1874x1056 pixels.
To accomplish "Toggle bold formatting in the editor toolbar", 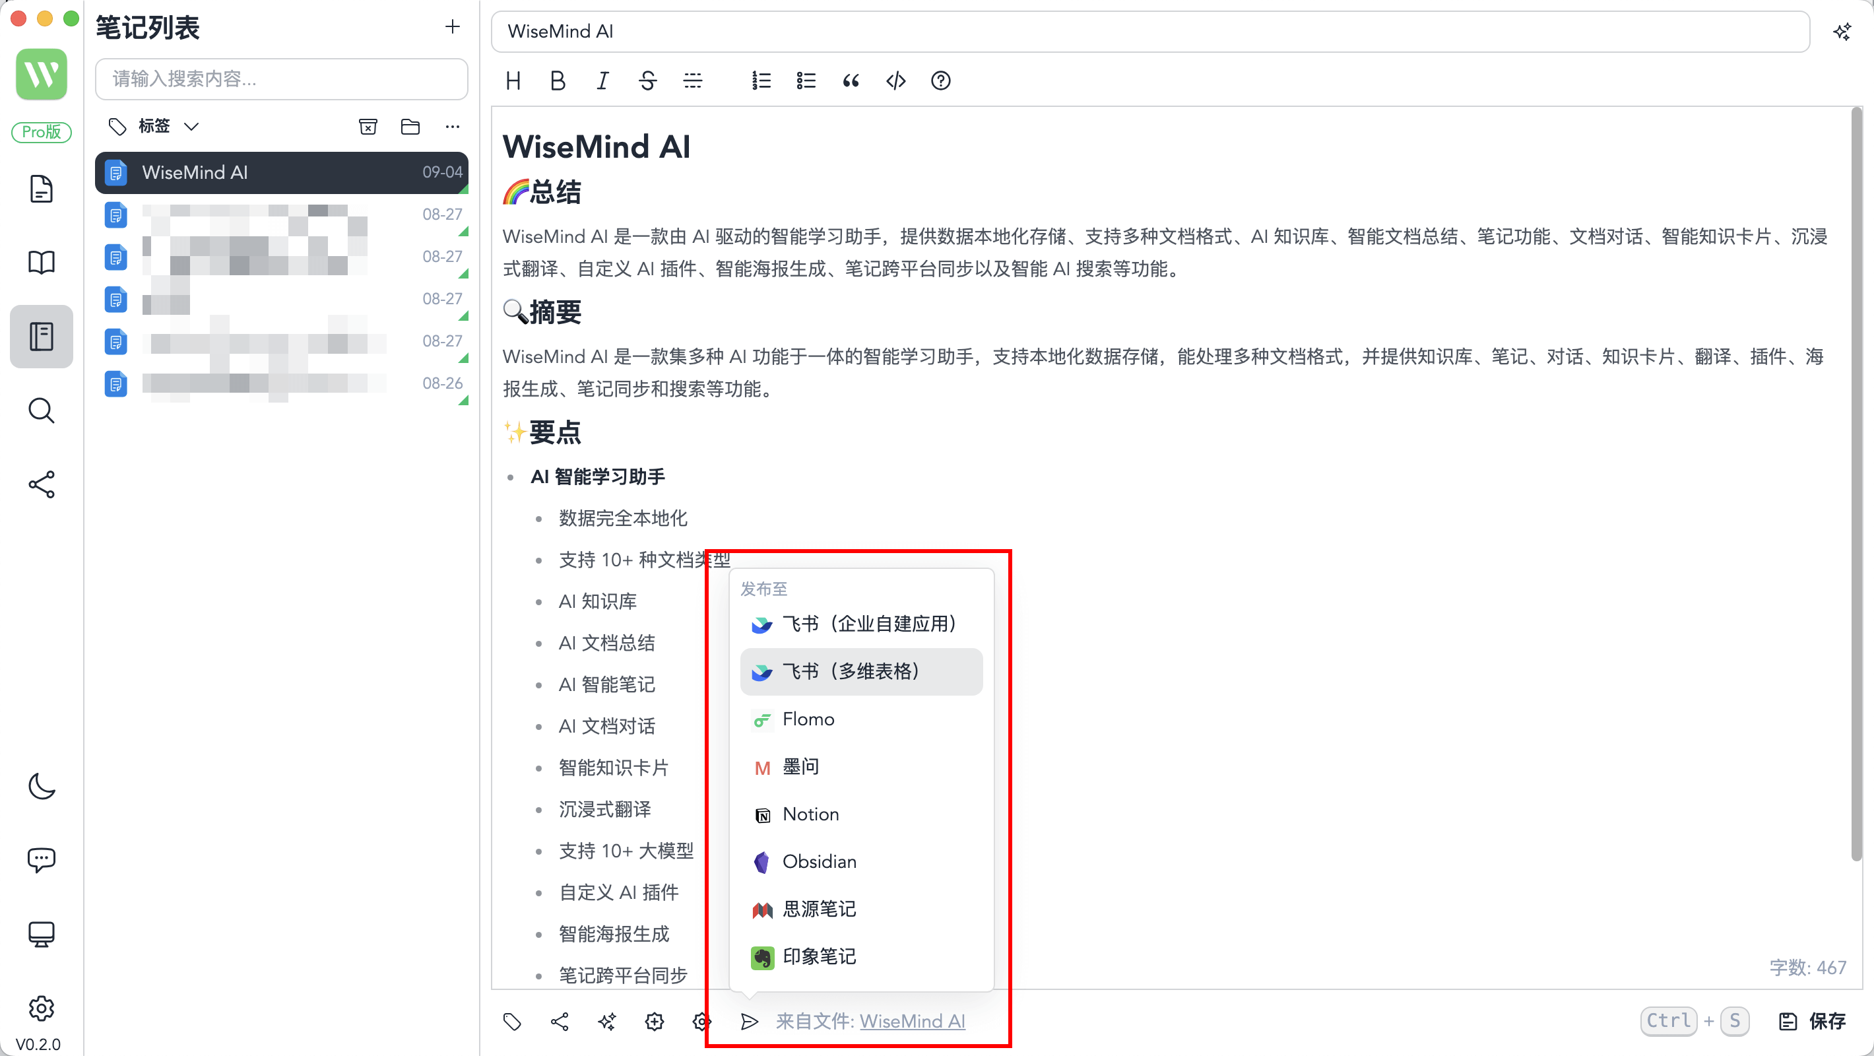I will click(x=558, y=81).
